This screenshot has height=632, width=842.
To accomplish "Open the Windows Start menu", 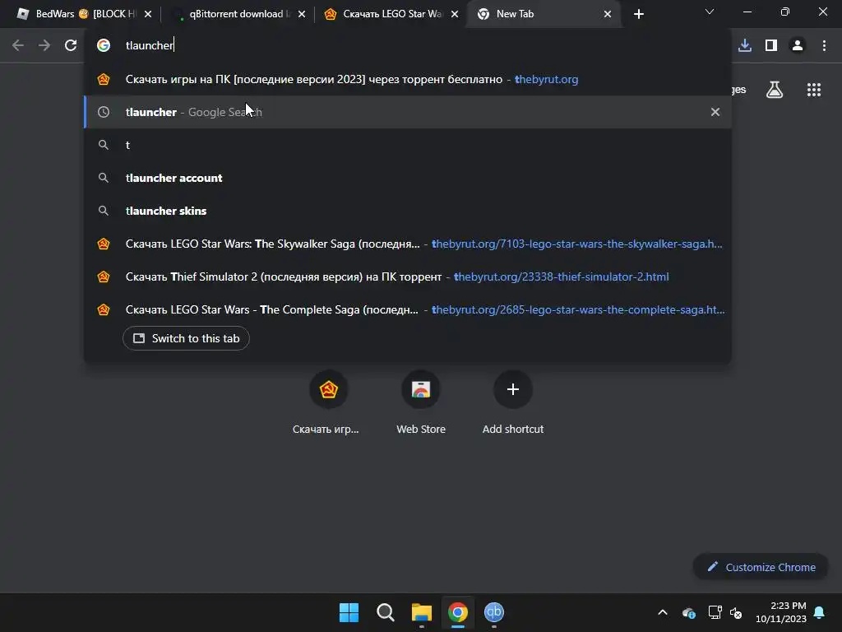I will tap(349, 612).
